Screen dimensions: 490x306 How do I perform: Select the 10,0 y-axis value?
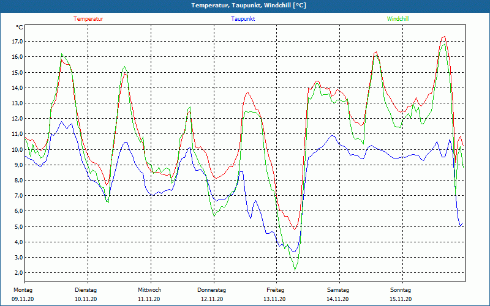click(x=17, y=149)
